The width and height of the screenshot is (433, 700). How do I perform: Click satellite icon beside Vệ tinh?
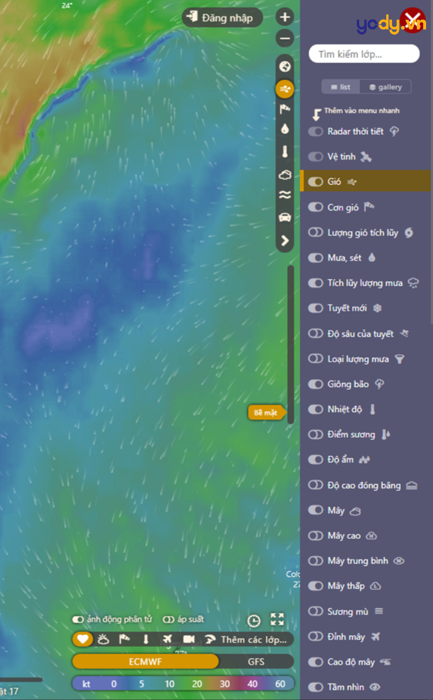366,156
